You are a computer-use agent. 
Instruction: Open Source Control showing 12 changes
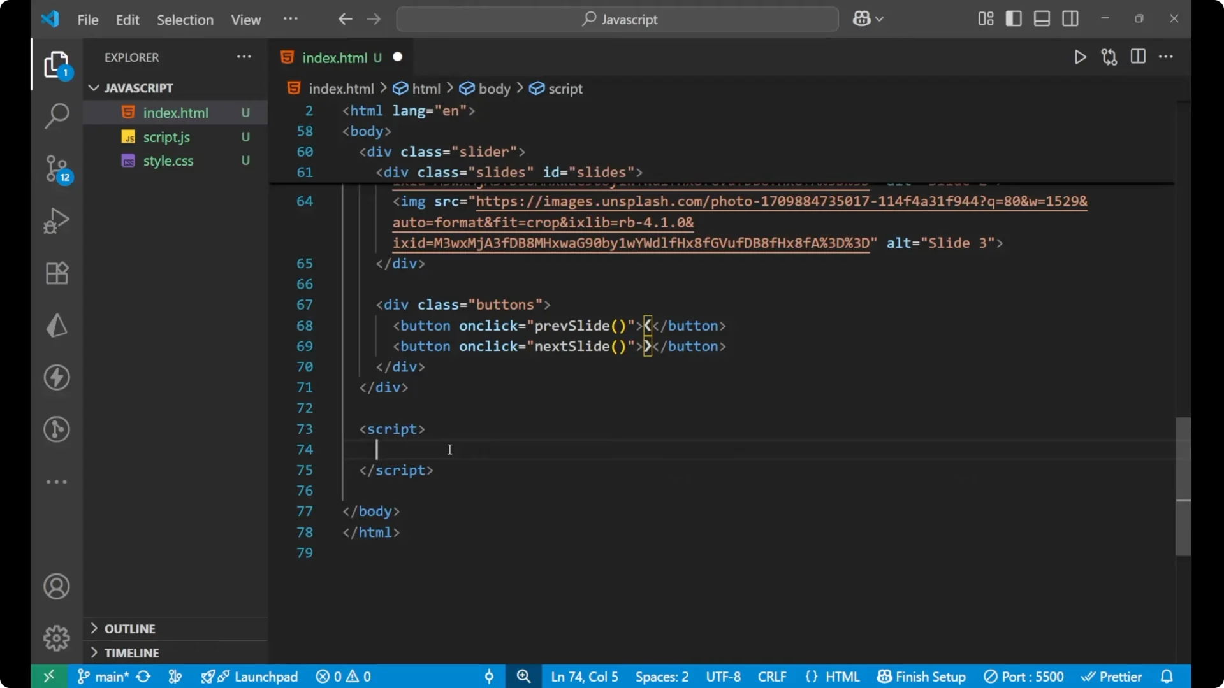56,169
